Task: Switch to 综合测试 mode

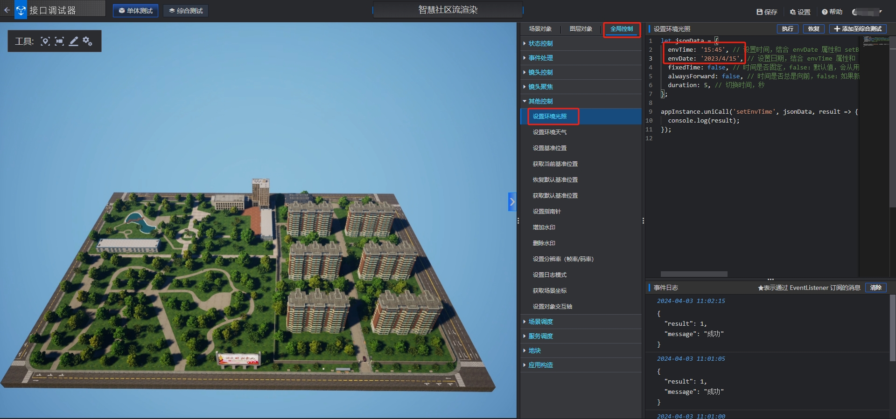Action: pyautogui.click(x=186, y=10)
